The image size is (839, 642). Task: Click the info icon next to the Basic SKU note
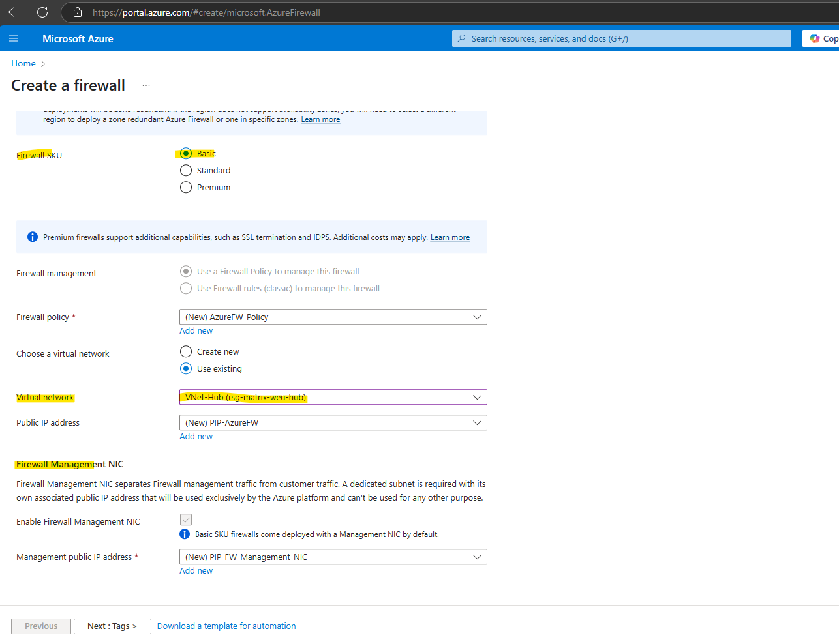185,534
